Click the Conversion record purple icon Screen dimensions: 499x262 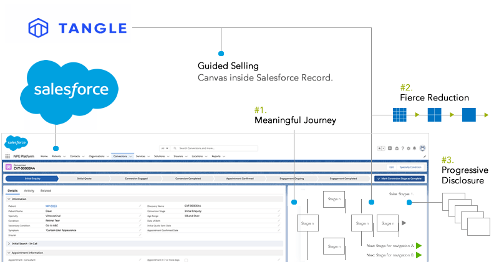click(9, 167)
